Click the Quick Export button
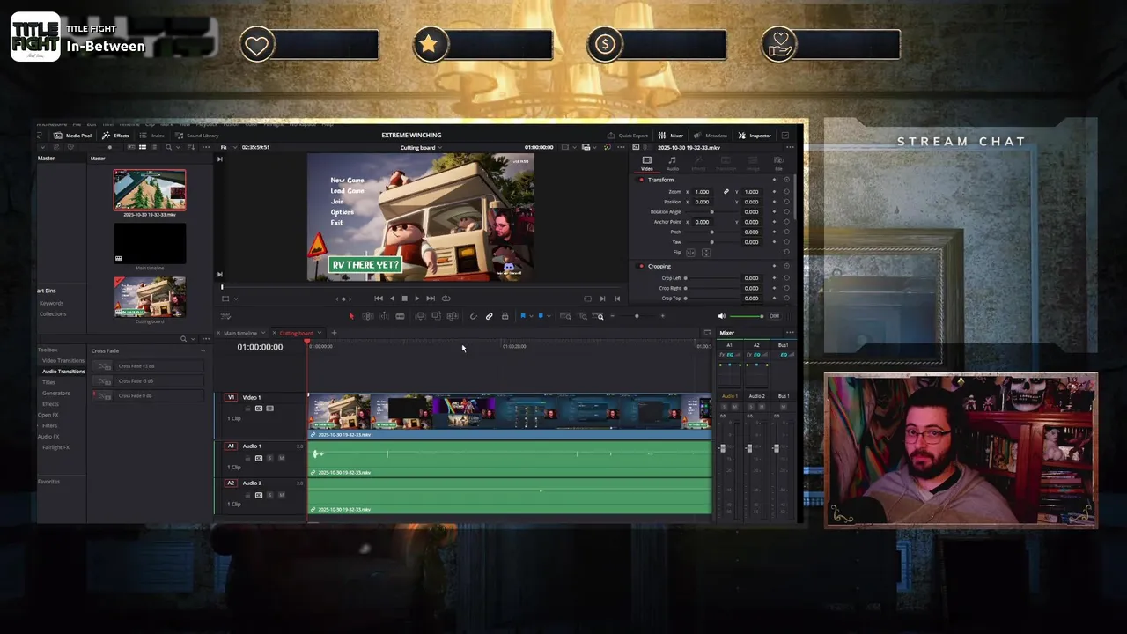The height and width of the screenshot is (634, 1127). [x=628, y=136]
